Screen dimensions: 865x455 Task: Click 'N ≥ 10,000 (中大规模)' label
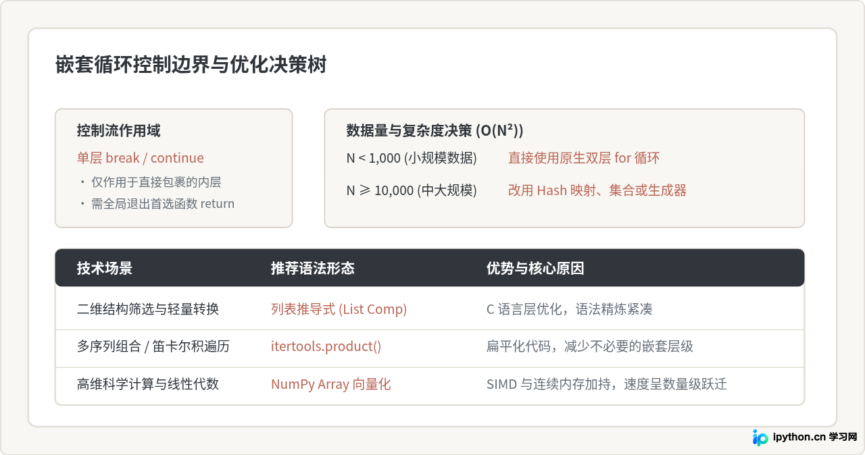[412, 190]
